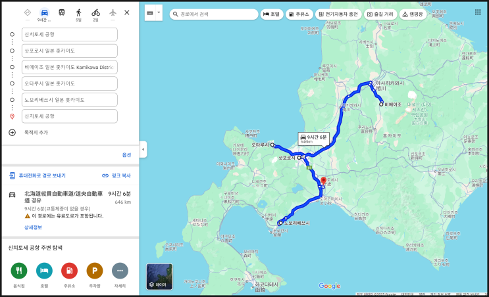
Task: Search nearby restaurants with 음식점 icon
Action: (19, 271)
